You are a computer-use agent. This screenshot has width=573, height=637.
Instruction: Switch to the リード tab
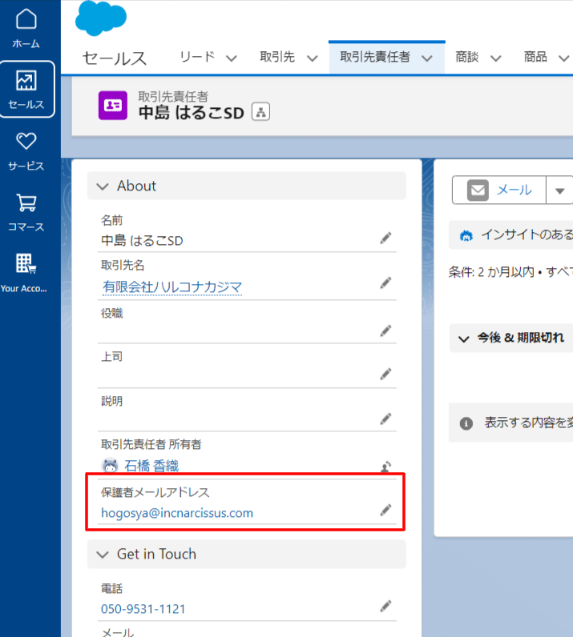[x=197, y=57]
